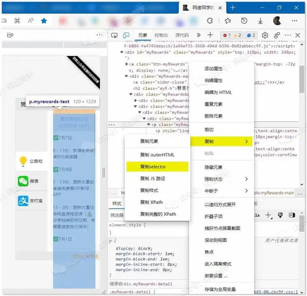
Task: Switch to 元素 tab
Action: 143,35
